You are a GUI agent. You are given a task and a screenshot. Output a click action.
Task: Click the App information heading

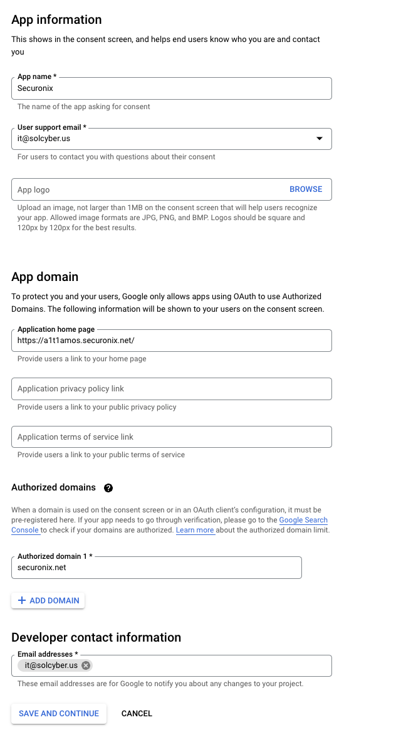click(x=56, y=20)
